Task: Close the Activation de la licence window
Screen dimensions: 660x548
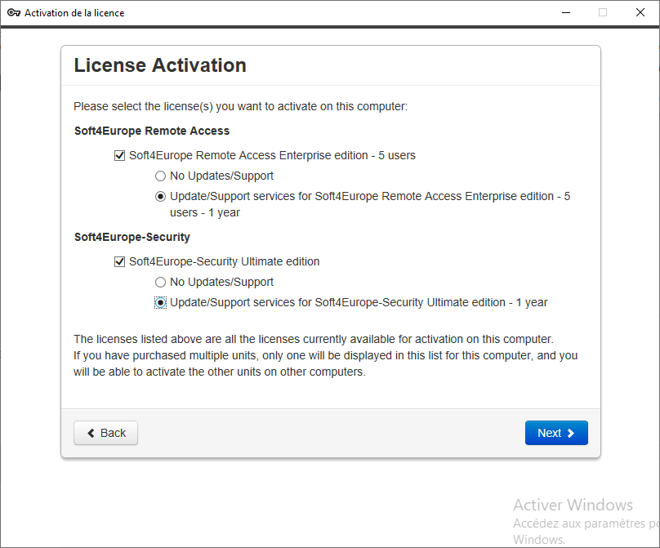Action: coord(640,12)
